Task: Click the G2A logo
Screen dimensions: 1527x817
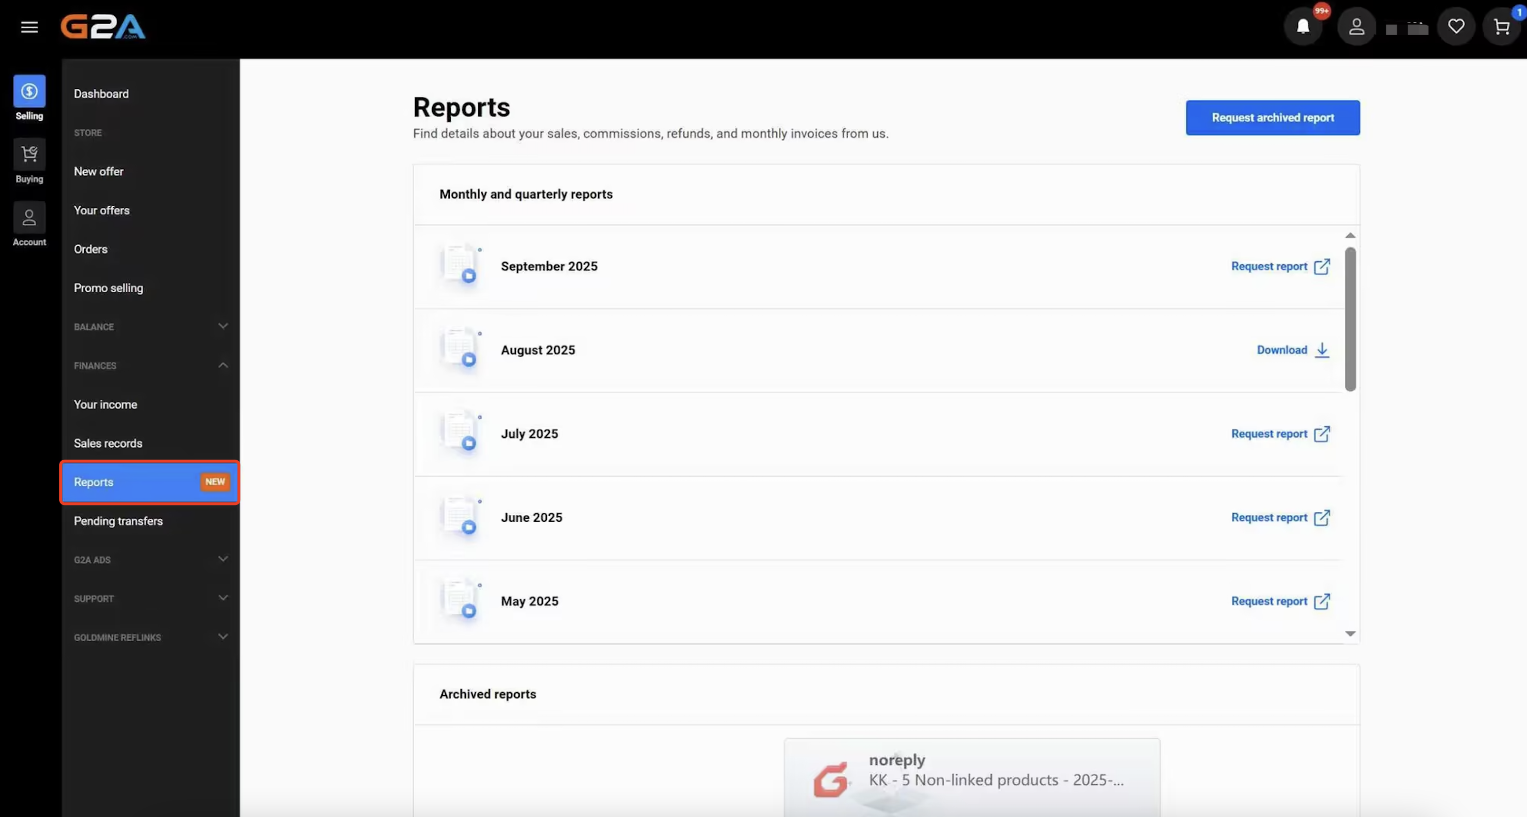Action: click(x=103, y=27)
